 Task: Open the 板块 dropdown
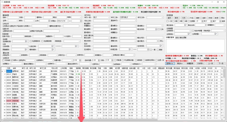coord(33,21)
